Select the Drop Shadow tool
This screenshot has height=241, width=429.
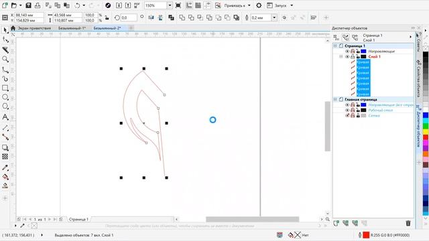5,147
